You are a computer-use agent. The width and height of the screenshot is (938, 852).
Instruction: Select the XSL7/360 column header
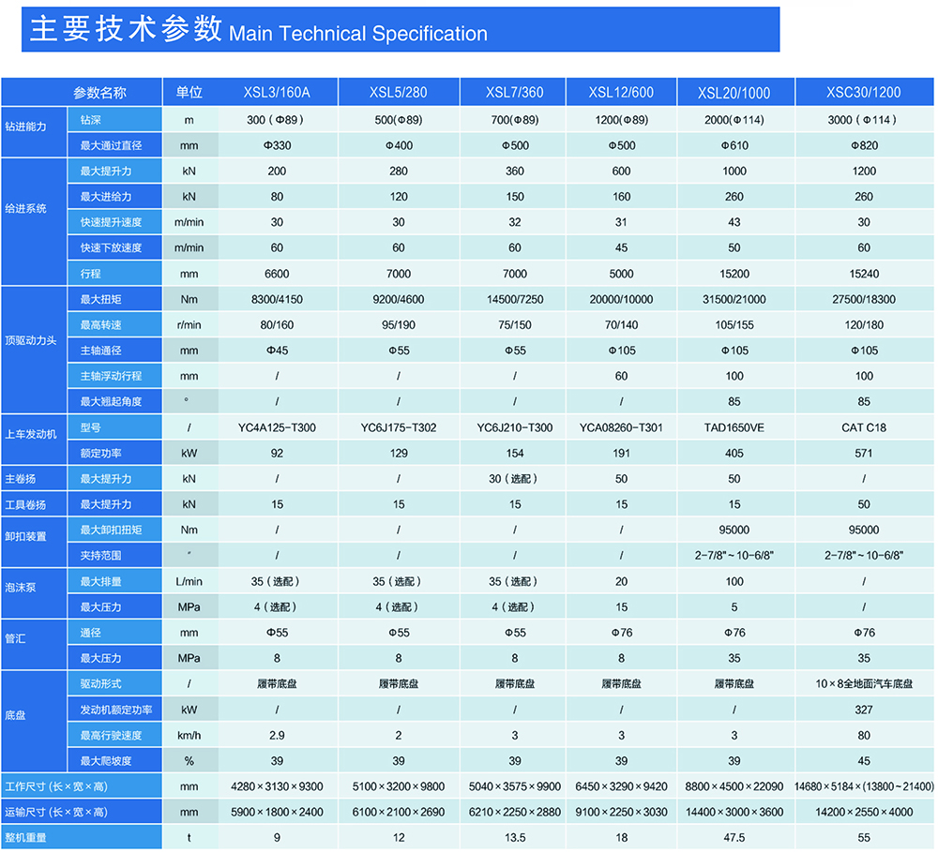[514, 93]
